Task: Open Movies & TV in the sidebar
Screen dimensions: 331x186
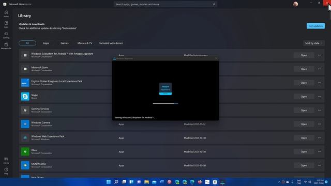Action: click(x=6, y=46)
